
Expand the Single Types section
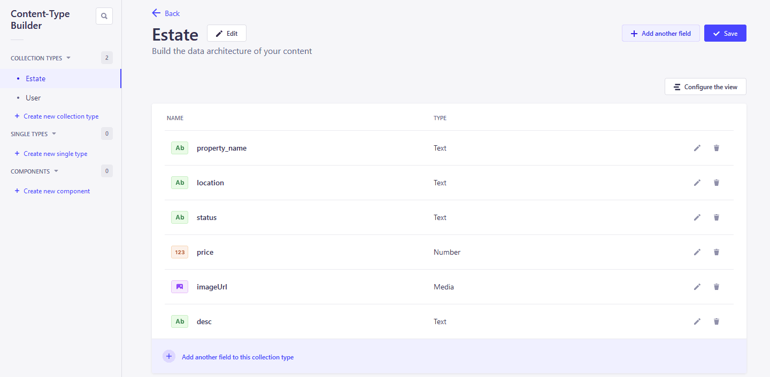pos(54,134)
